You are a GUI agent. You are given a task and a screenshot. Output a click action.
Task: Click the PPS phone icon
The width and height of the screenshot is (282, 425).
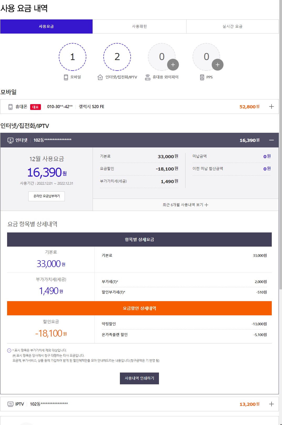[x=202, y=77]
